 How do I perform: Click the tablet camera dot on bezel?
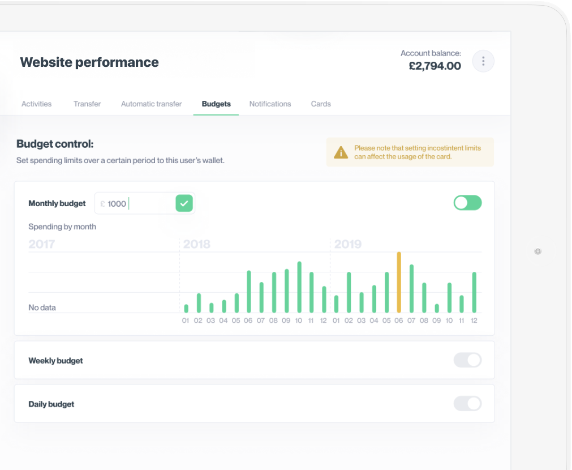pyautogui.click(x=537, y=251)
